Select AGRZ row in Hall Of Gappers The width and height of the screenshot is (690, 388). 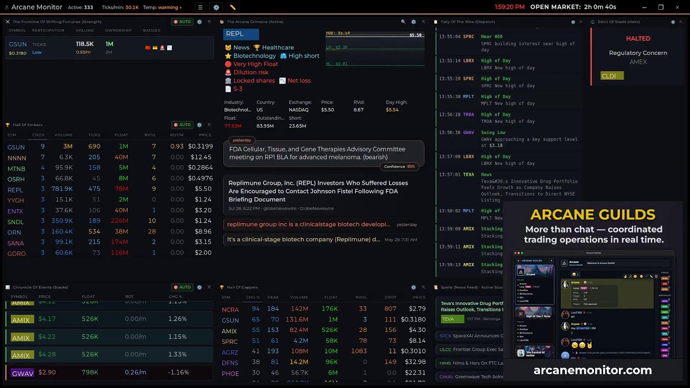pos(323,351)
